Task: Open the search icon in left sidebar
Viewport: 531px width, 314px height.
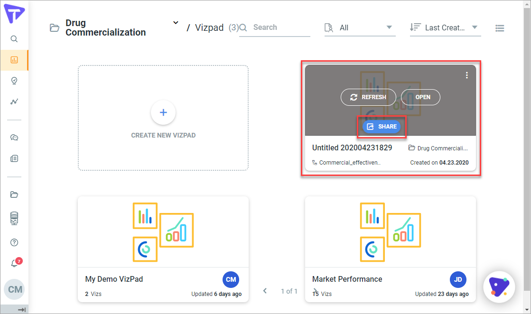Action: point(14,39)
